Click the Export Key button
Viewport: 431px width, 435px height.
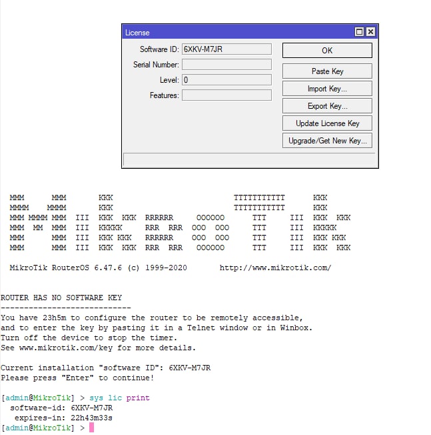pyautogui.click(x=327, y=106)
